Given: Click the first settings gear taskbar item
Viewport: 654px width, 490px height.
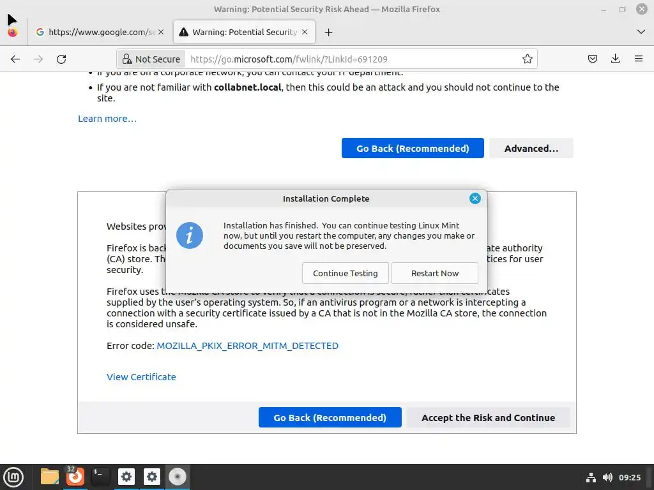Looking at the screenshot, I should 126,477.
